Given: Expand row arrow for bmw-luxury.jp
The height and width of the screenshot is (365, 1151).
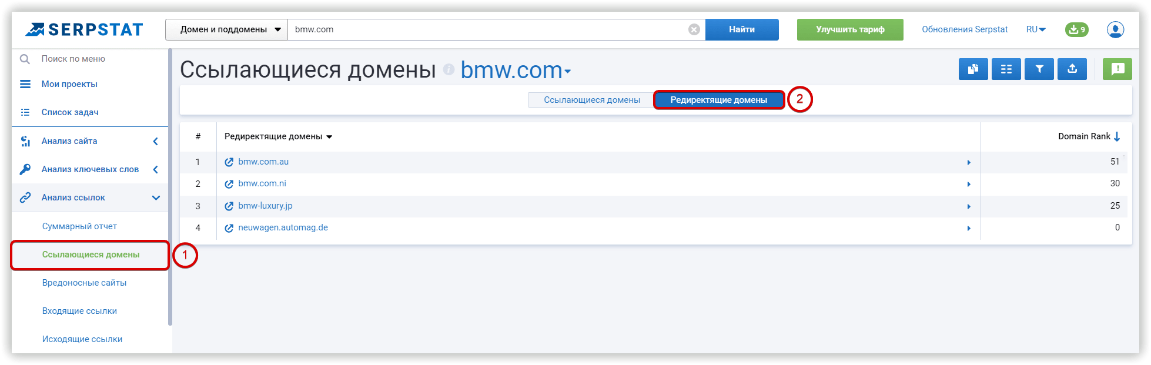Looking at the screenshot, I should [x=969, y=206].
